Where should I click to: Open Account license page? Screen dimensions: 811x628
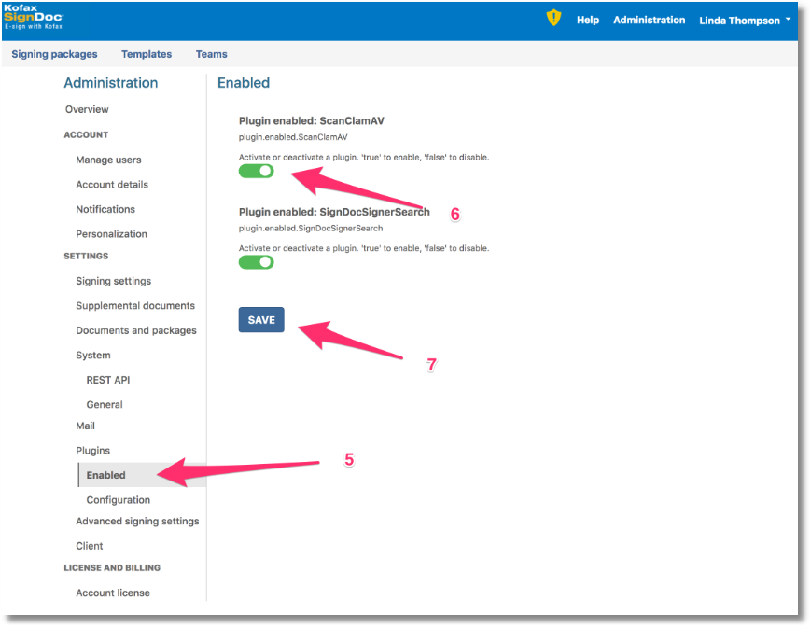tap(113, 593)
